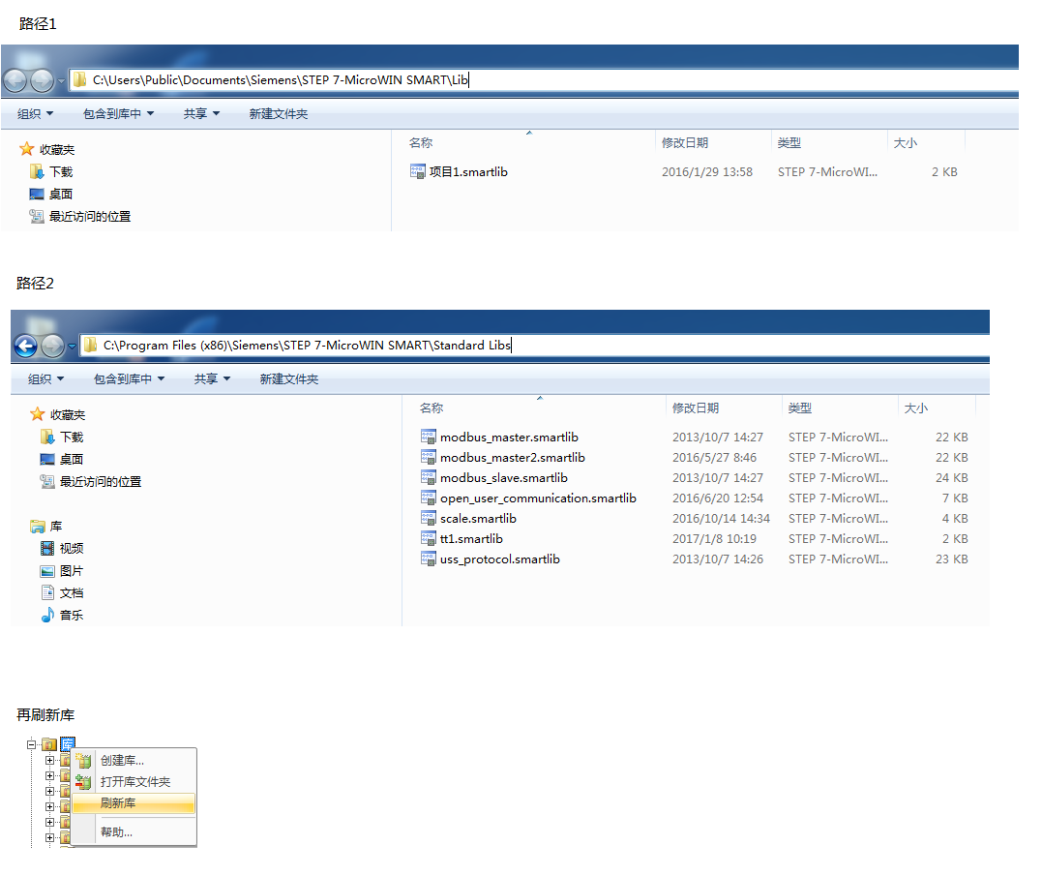
Task: Open recent-pages arrow beside Lib window Forward button
Action: click(62, 81)
